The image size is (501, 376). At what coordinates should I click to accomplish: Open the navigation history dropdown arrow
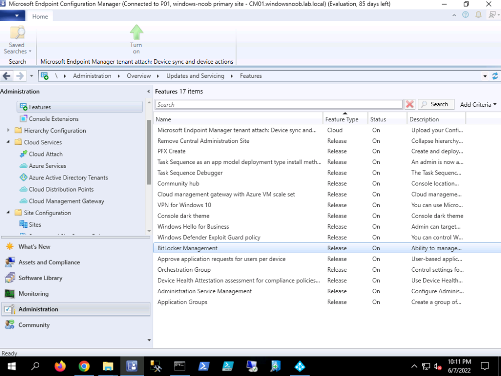tap(31, 76)
